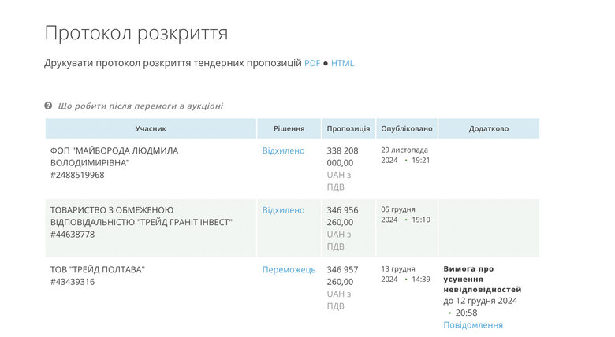
Task: Open 'Що робити після перемоги в аукціоні'
Action: point(140,106)
